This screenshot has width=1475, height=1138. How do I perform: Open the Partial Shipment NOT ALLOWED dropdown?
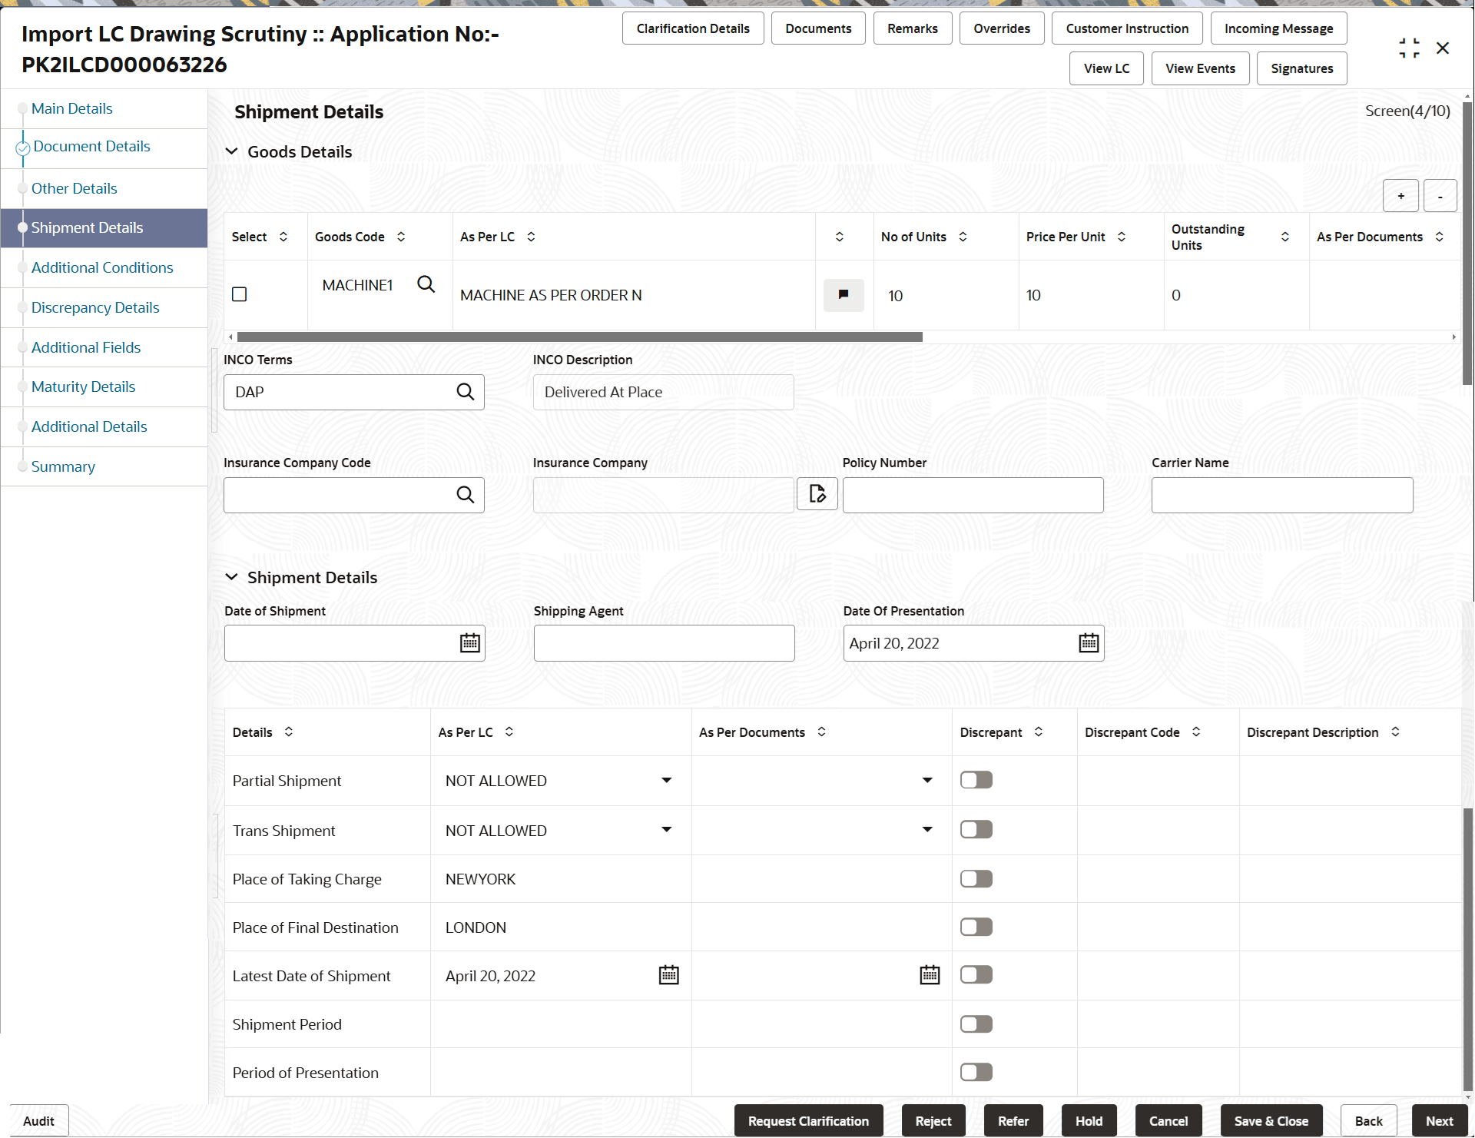(x=665, y=780)
